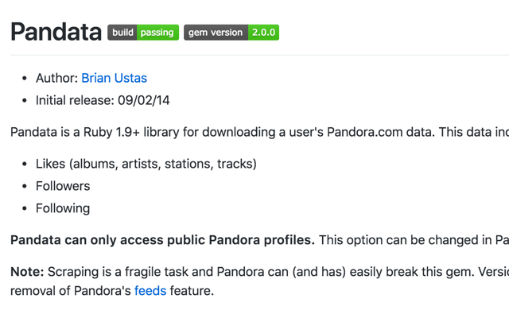Click the Followers list item
509x318 pixels.
63,186
